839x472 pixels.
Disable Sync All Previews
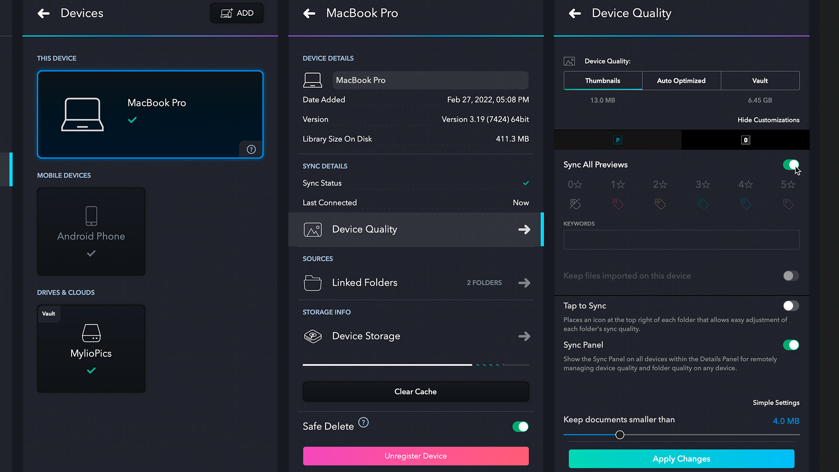[x=791, y=165]
